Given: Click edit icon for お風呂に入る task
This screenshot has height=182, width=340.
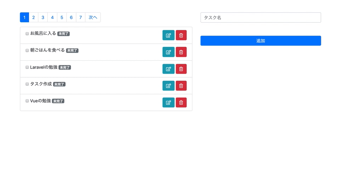Looking at the screenshot, I should coord(168,35).
